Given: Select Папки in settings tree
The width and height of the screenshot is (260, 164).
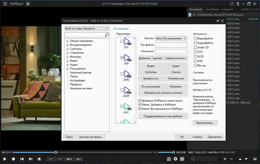Looking at the screenshot, I should [74, 76].
